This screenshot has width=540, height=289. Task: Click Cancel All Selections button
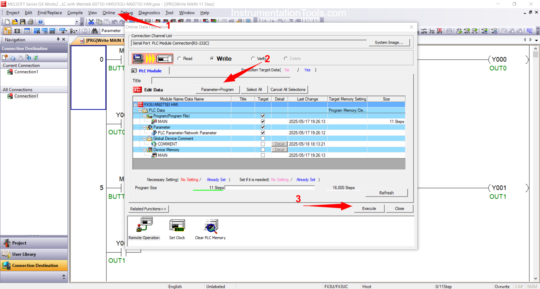coord(288,89)
